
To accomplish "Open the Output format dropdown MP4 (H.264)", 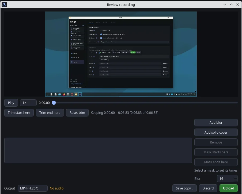I will click(x=33, y=188).
